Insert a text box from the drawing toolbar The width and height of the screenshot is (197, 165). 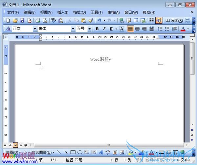[x=87, y=152]
